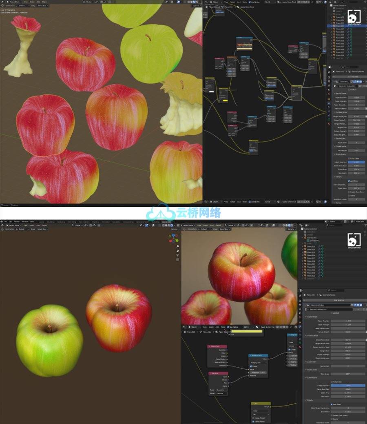Click the navigation axis gizmo in lower viewport
The image size is (367, 424).
pos(174,238)
